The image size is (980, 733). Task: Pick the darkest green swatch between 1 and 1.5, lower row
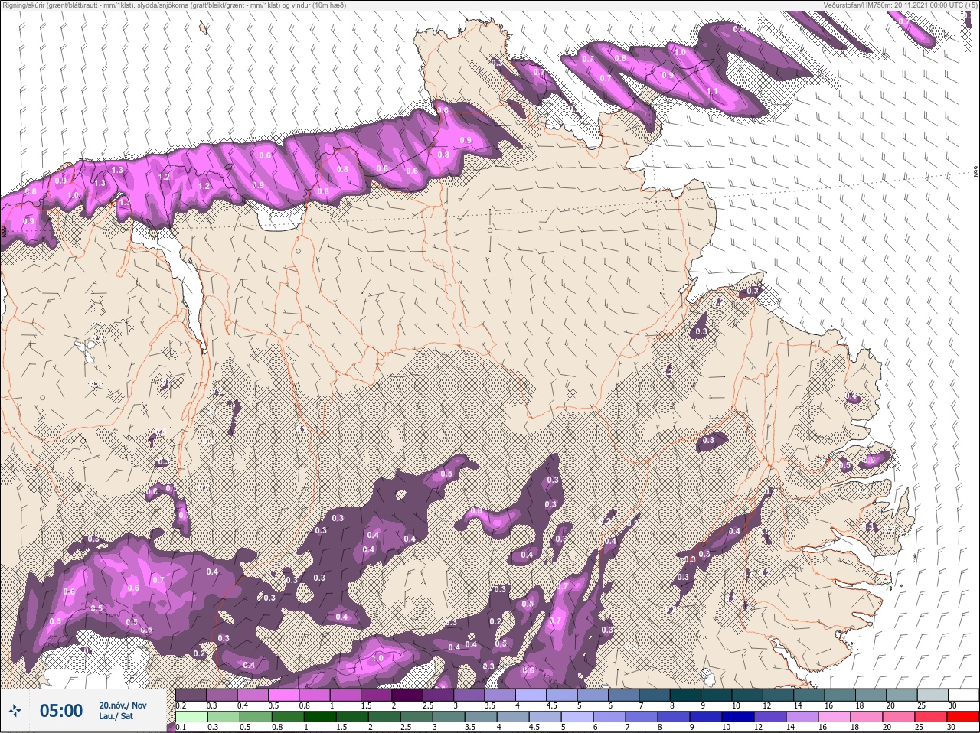coord(319,717)
